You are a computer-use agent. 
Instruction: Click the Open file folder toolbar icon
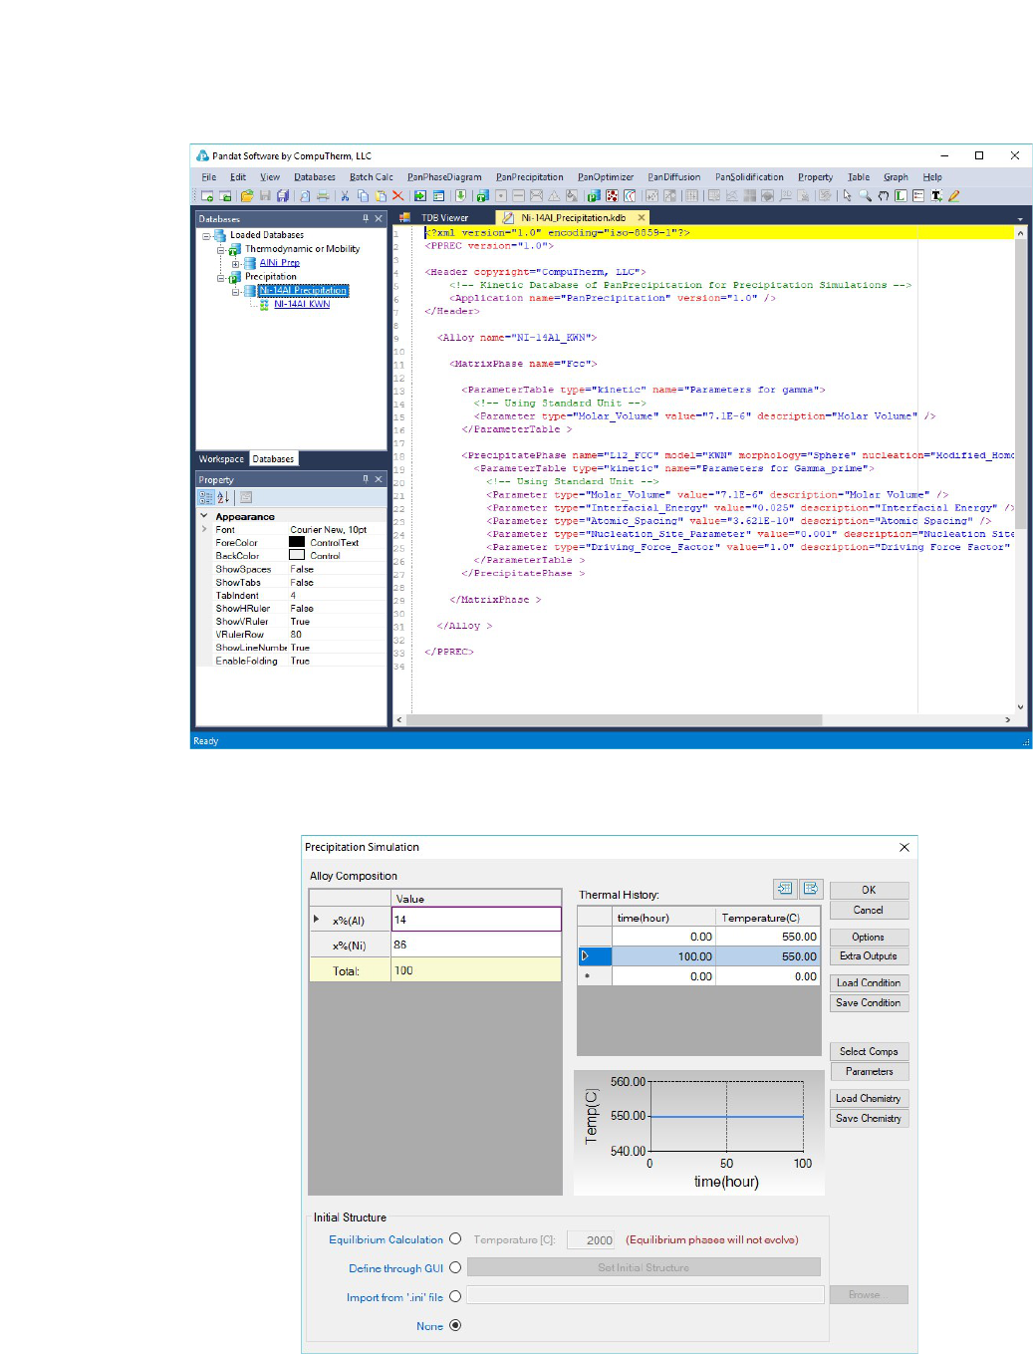click(247, 196)
